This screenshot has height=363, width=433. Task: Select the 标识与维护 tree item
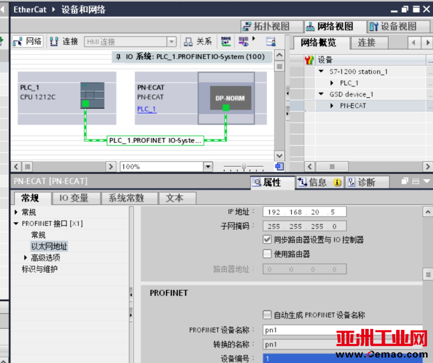pos(40,269)
